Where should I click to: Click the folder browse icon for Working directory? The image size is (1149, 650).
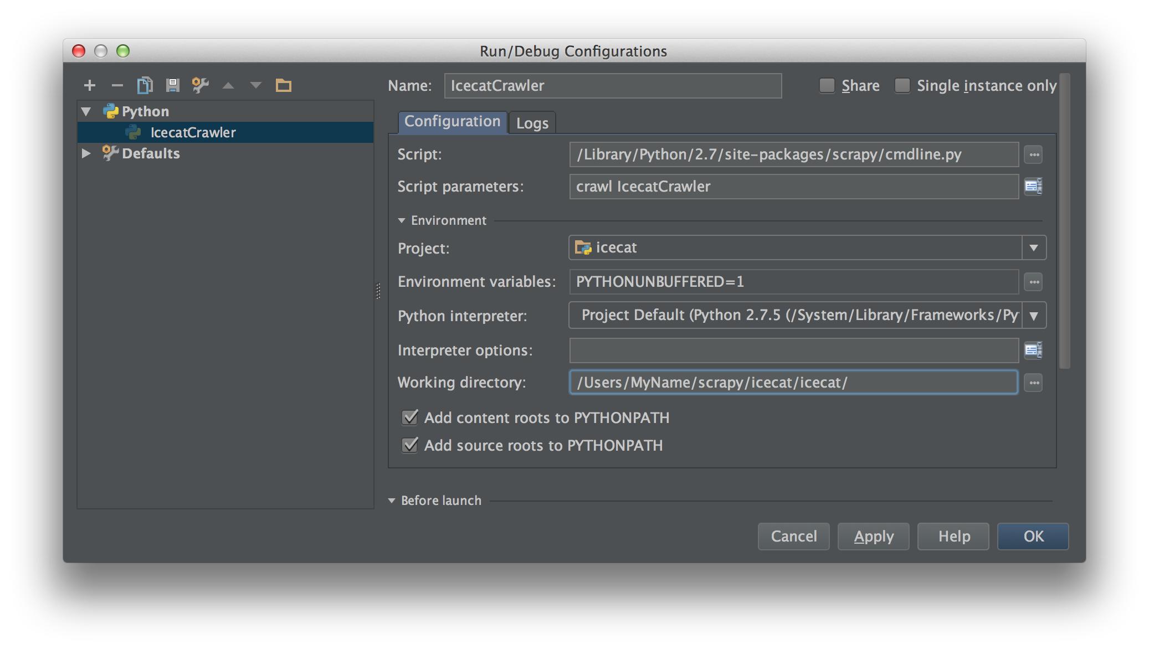(x=1034, y=382)
